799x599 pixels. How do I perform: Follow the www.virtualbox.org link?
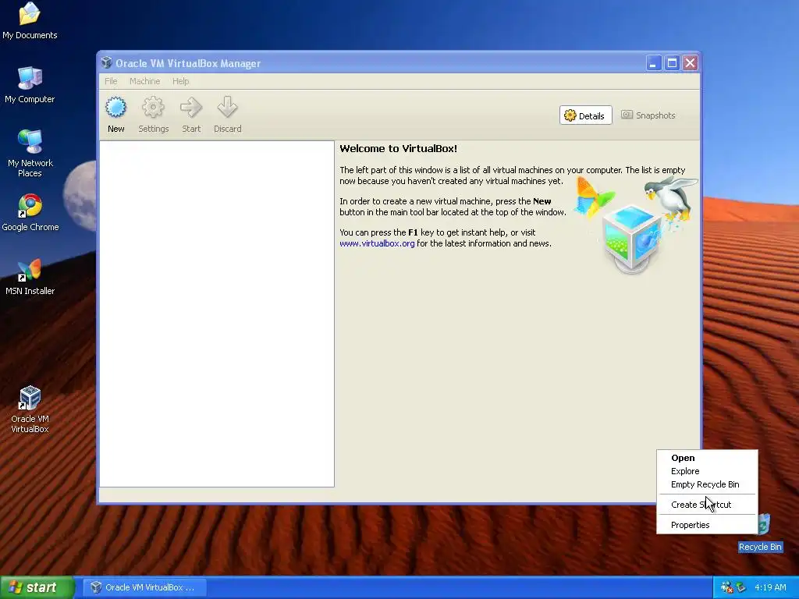[x=377, y=243]
